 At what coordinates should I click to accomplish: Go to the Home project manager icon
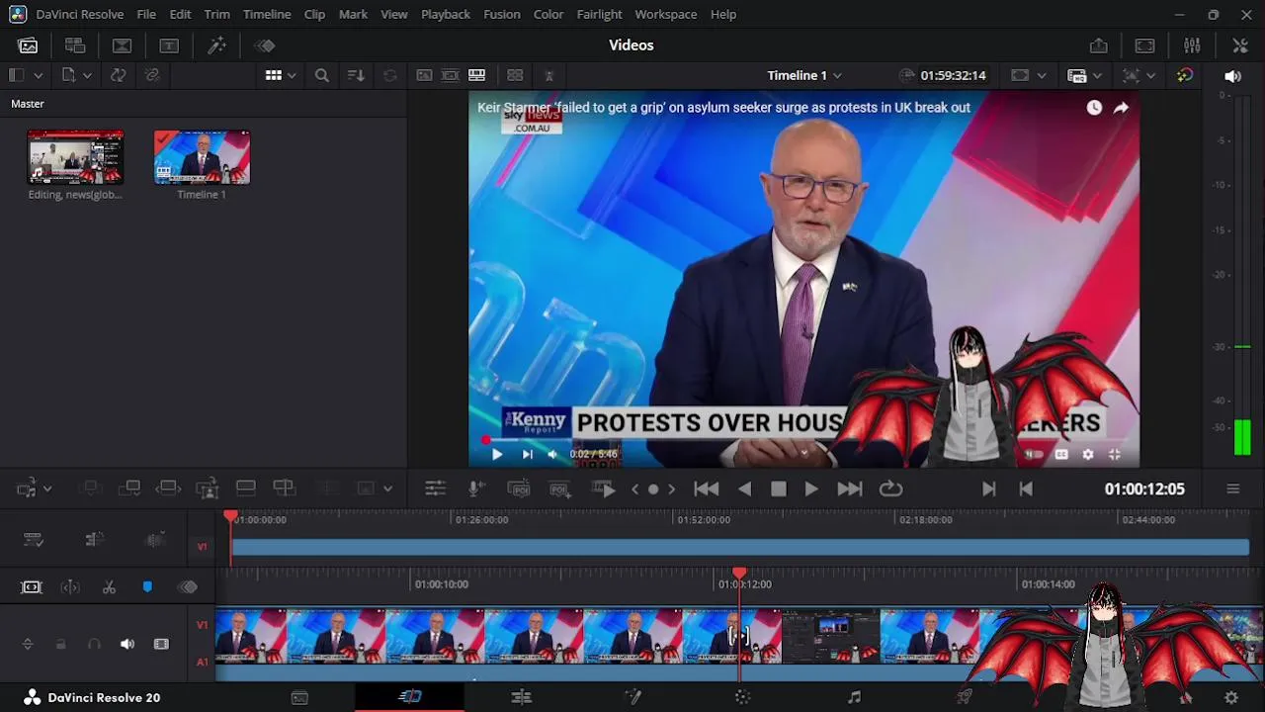coord(1186,697)
